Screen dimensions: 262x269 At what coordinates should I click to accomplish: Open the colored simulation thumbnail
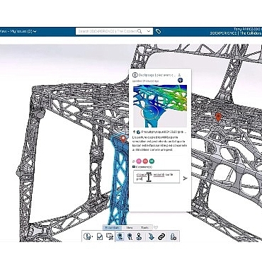(x=160, y=106)
